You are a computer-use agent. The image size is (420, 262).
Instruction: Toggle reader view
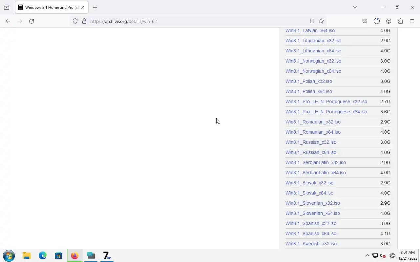click(x=312, y=21)
